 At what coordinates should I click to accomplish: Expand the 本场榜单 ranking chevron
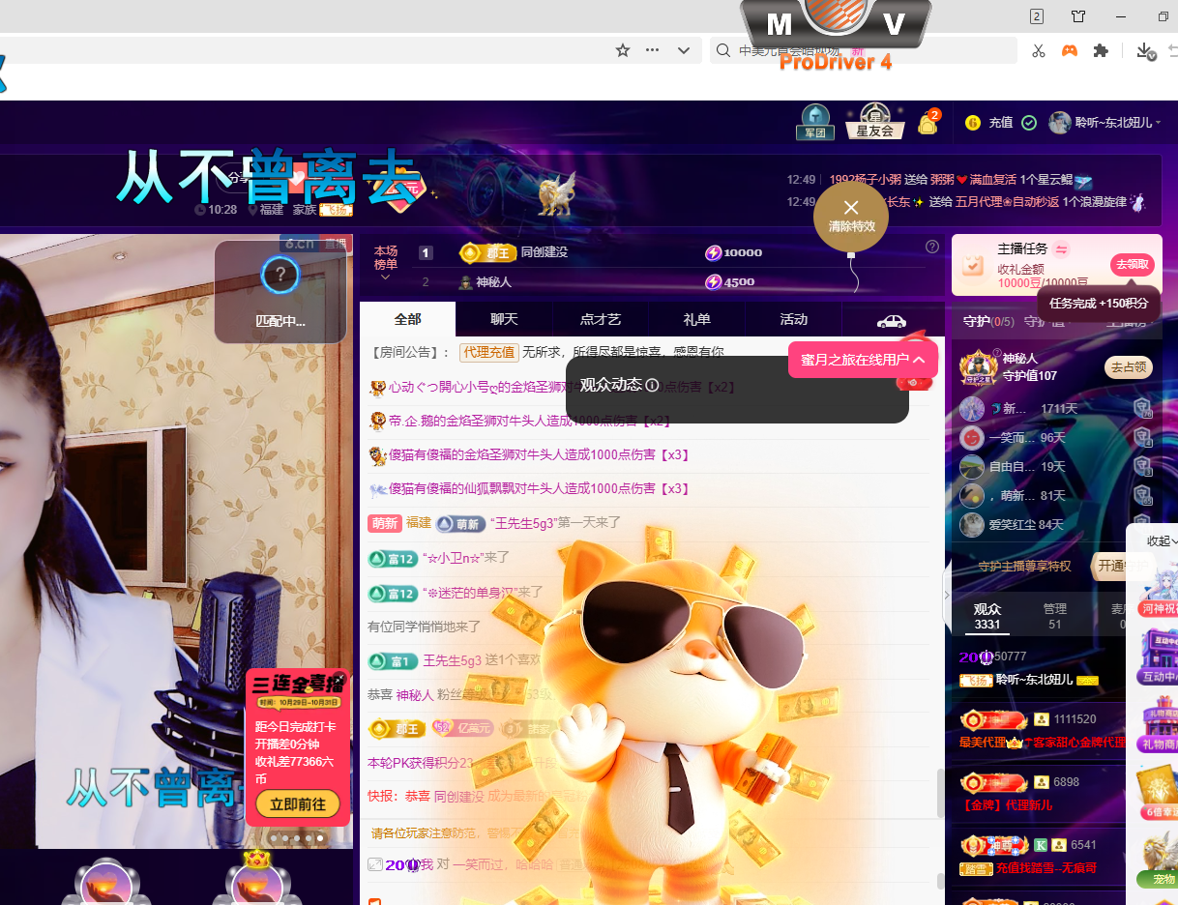pyautogui.click(x=385, y=277)
